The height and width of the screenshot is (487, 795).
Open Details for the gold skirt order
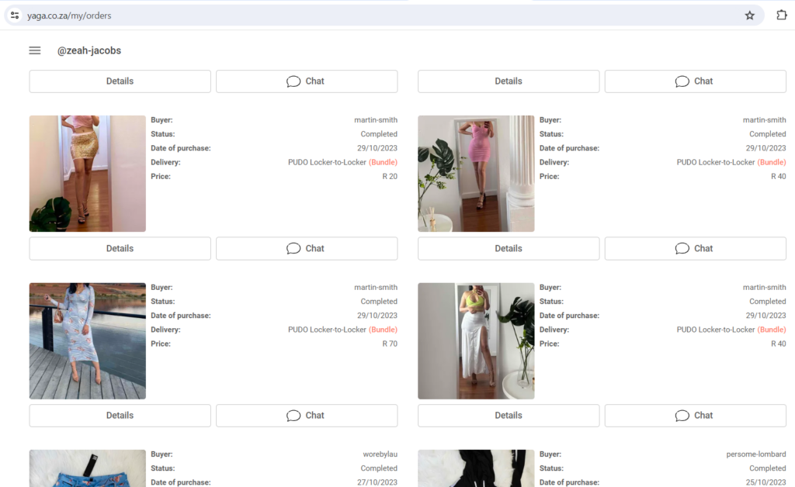coord(120,248)
